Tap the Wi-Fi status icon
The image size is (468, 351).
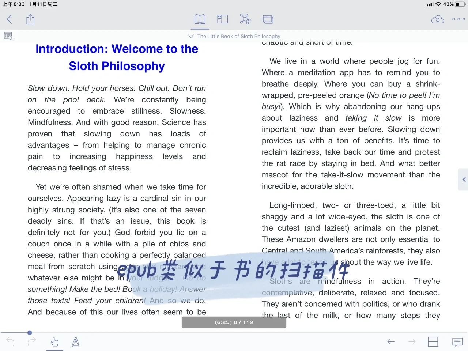coord(438,4)
